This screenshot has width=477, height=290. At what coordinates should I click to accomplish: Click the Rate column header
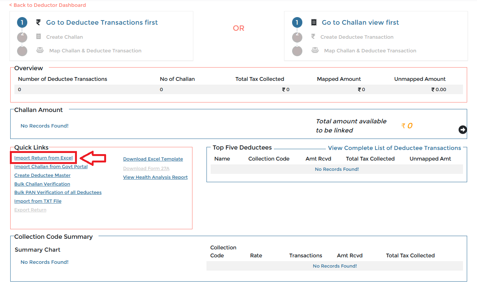pos(256,255)
